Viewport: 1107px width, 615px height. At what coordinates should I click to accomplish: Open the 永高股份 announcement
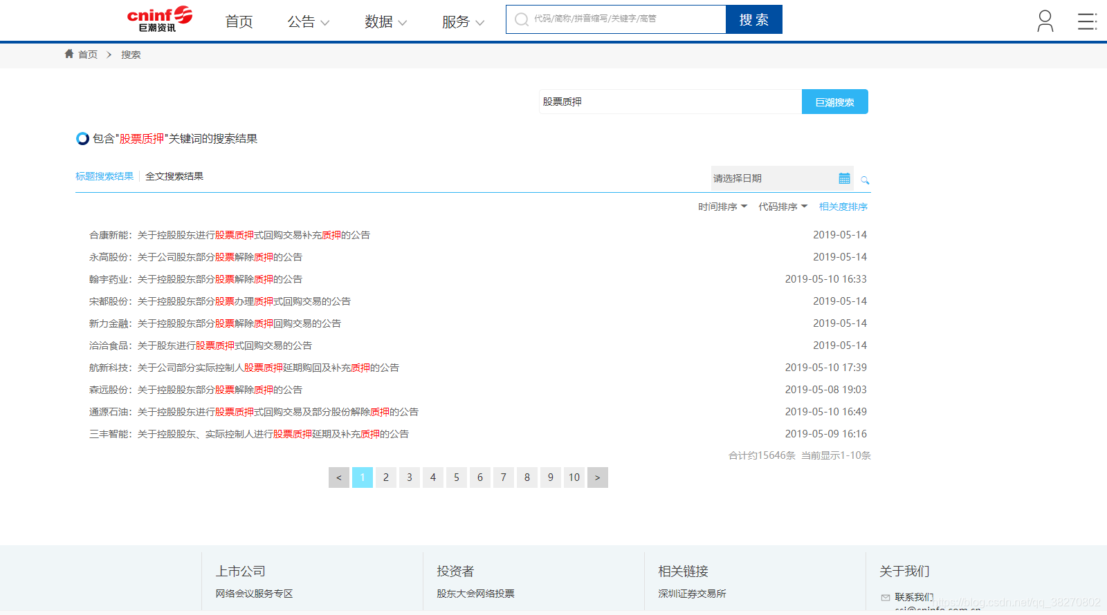[x=196, y=257]
